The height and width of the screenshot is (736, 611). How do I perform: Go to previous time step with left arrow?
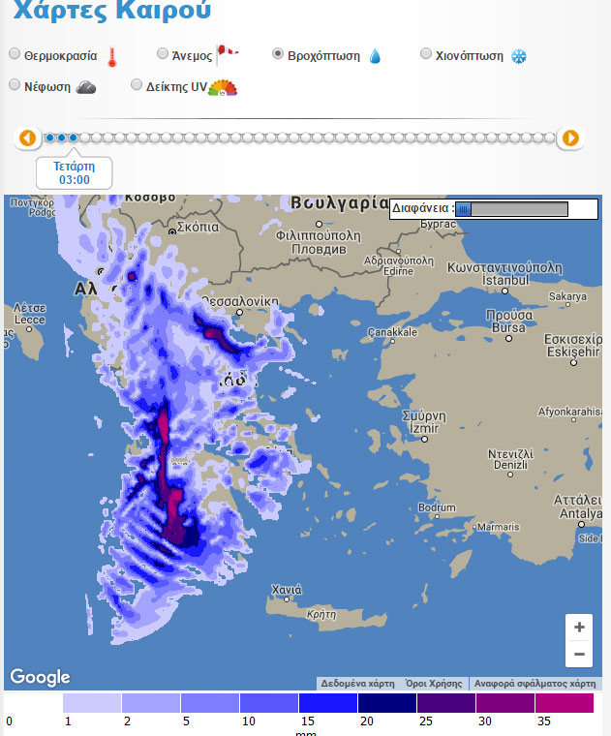coord(27,138)
